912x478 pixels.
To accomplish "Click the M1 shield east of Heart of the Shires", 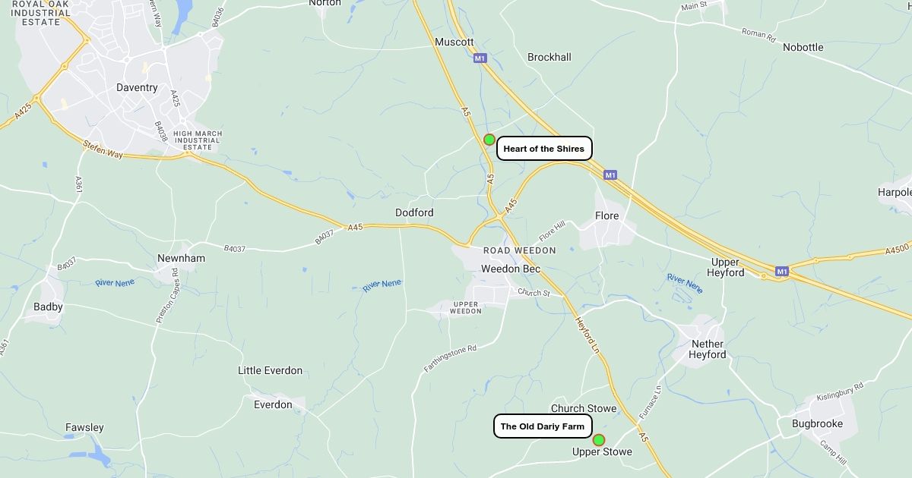I will (x=610, y=175).
